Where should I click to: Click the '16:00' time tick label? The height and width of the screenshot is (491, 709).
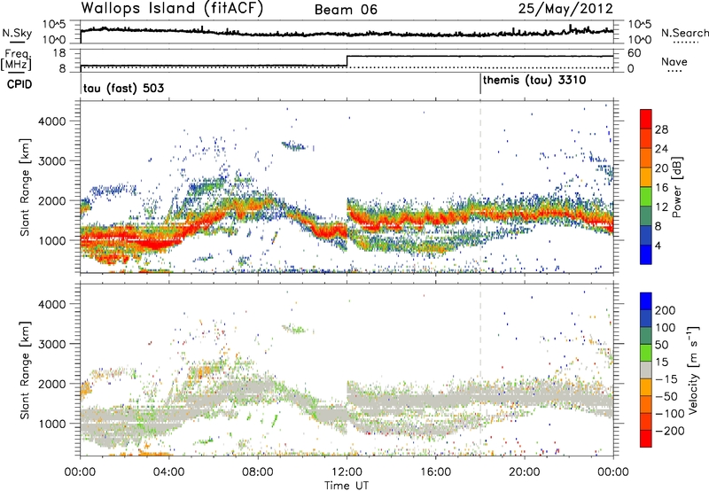(x=435, y=472)
